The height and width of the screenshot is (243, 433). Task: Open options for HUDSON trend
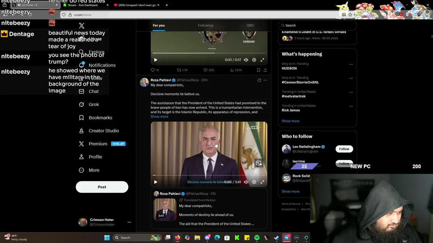tap(351, 64)
